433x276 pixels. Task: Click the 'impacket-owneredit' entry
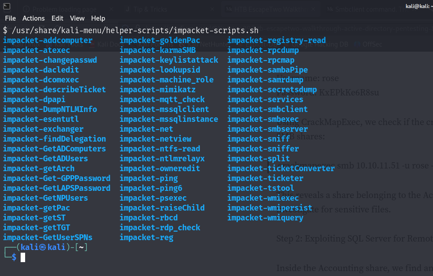click(x=160, y=168)
